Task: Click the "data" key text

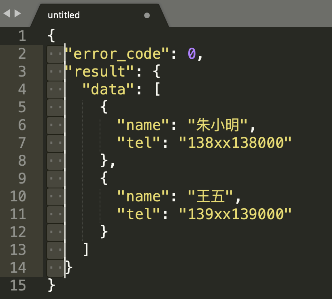Action: point(108,90)
